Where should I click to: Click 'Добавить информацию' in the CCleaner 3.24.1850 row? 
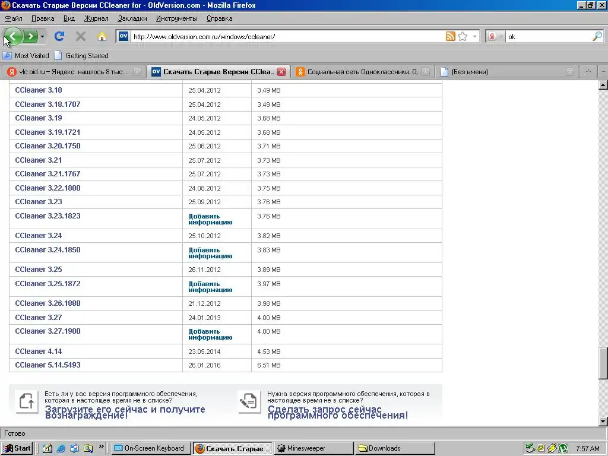210,253
